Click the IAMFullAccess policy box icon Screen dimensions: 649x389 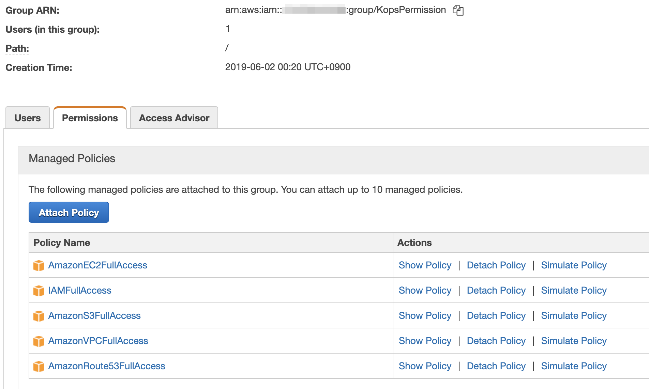coord(39,291)
